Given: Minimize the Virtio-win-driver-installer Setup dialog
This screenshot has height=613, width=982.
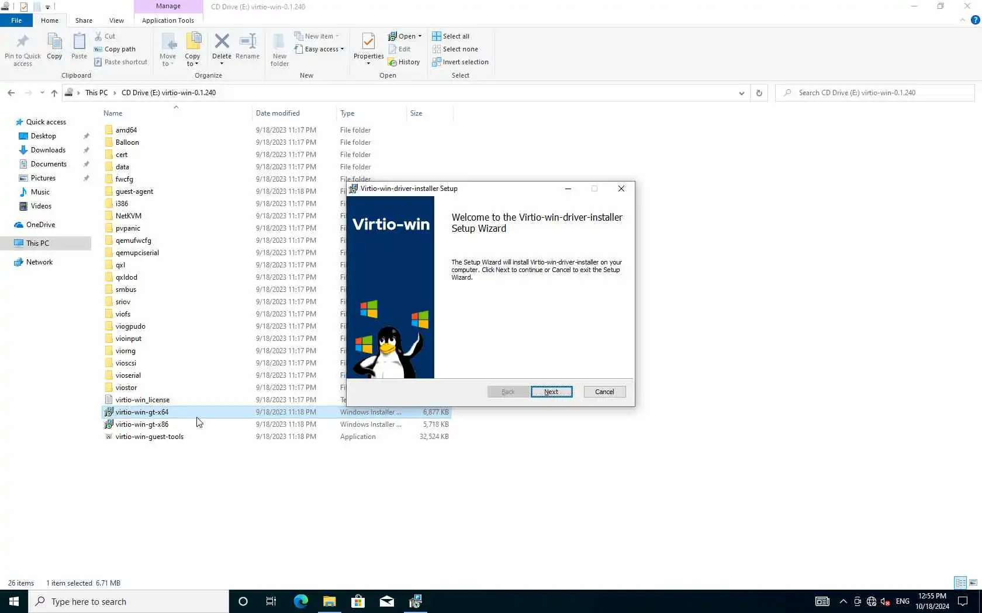Looking at the screenshot, I should pyautogui.click(x=568, y=189).
